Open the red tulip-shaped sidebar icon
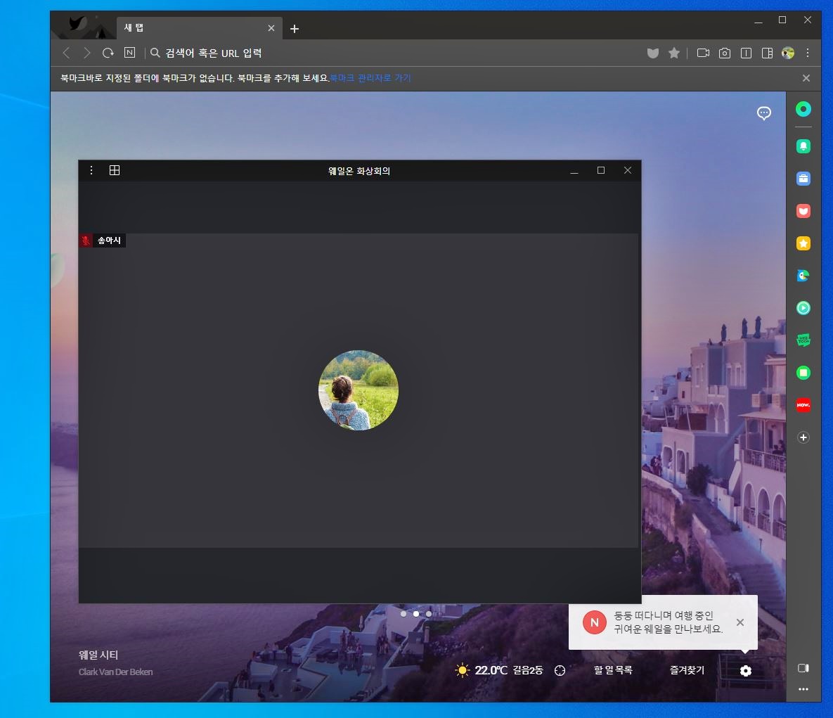The height and width of the screenshot is (718, 833). pos(803,211)
